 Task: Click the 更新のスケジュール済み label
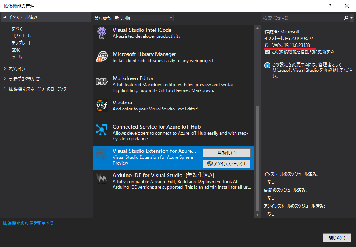coord(285,190)
